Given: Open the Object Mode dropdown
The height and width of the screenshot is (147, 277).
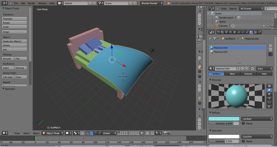Looking at the screenshot, I should pos(53,133).
